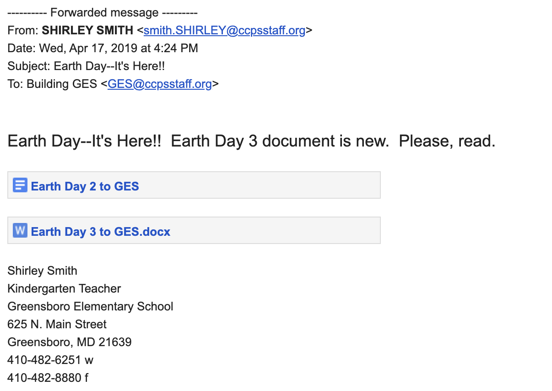Screen dimensions: 552x391
Task: Open the Earth Day 2 to GES attachment
Action: [85, 186]
